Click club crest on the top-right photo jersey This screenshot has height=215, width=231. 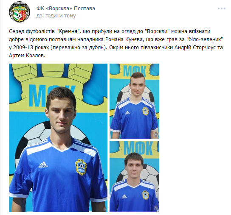[145, 111]
